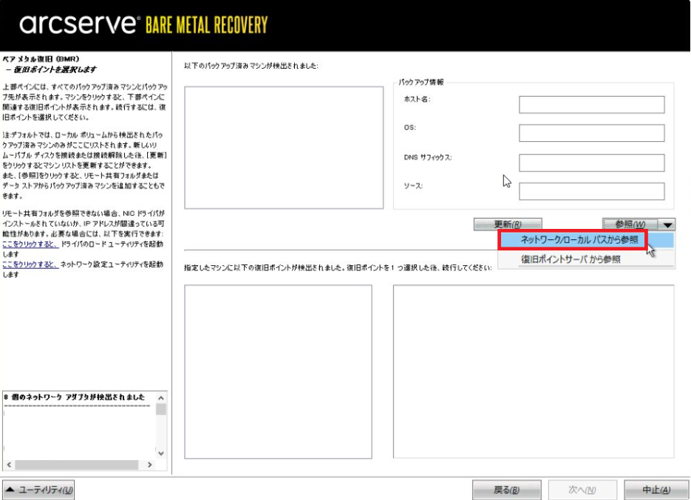Viewport: 691px width, 500px height.
Task: Click the log panel vertical scrollbar thumb
Action: pyautogui.click(x=161, y=409)
